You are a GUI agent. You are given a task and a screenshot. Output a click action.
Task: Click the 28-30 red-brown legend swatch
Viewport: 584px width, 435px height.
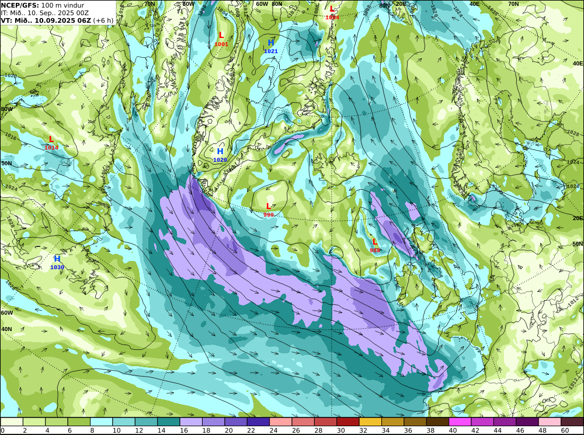[x=325, y=422]
